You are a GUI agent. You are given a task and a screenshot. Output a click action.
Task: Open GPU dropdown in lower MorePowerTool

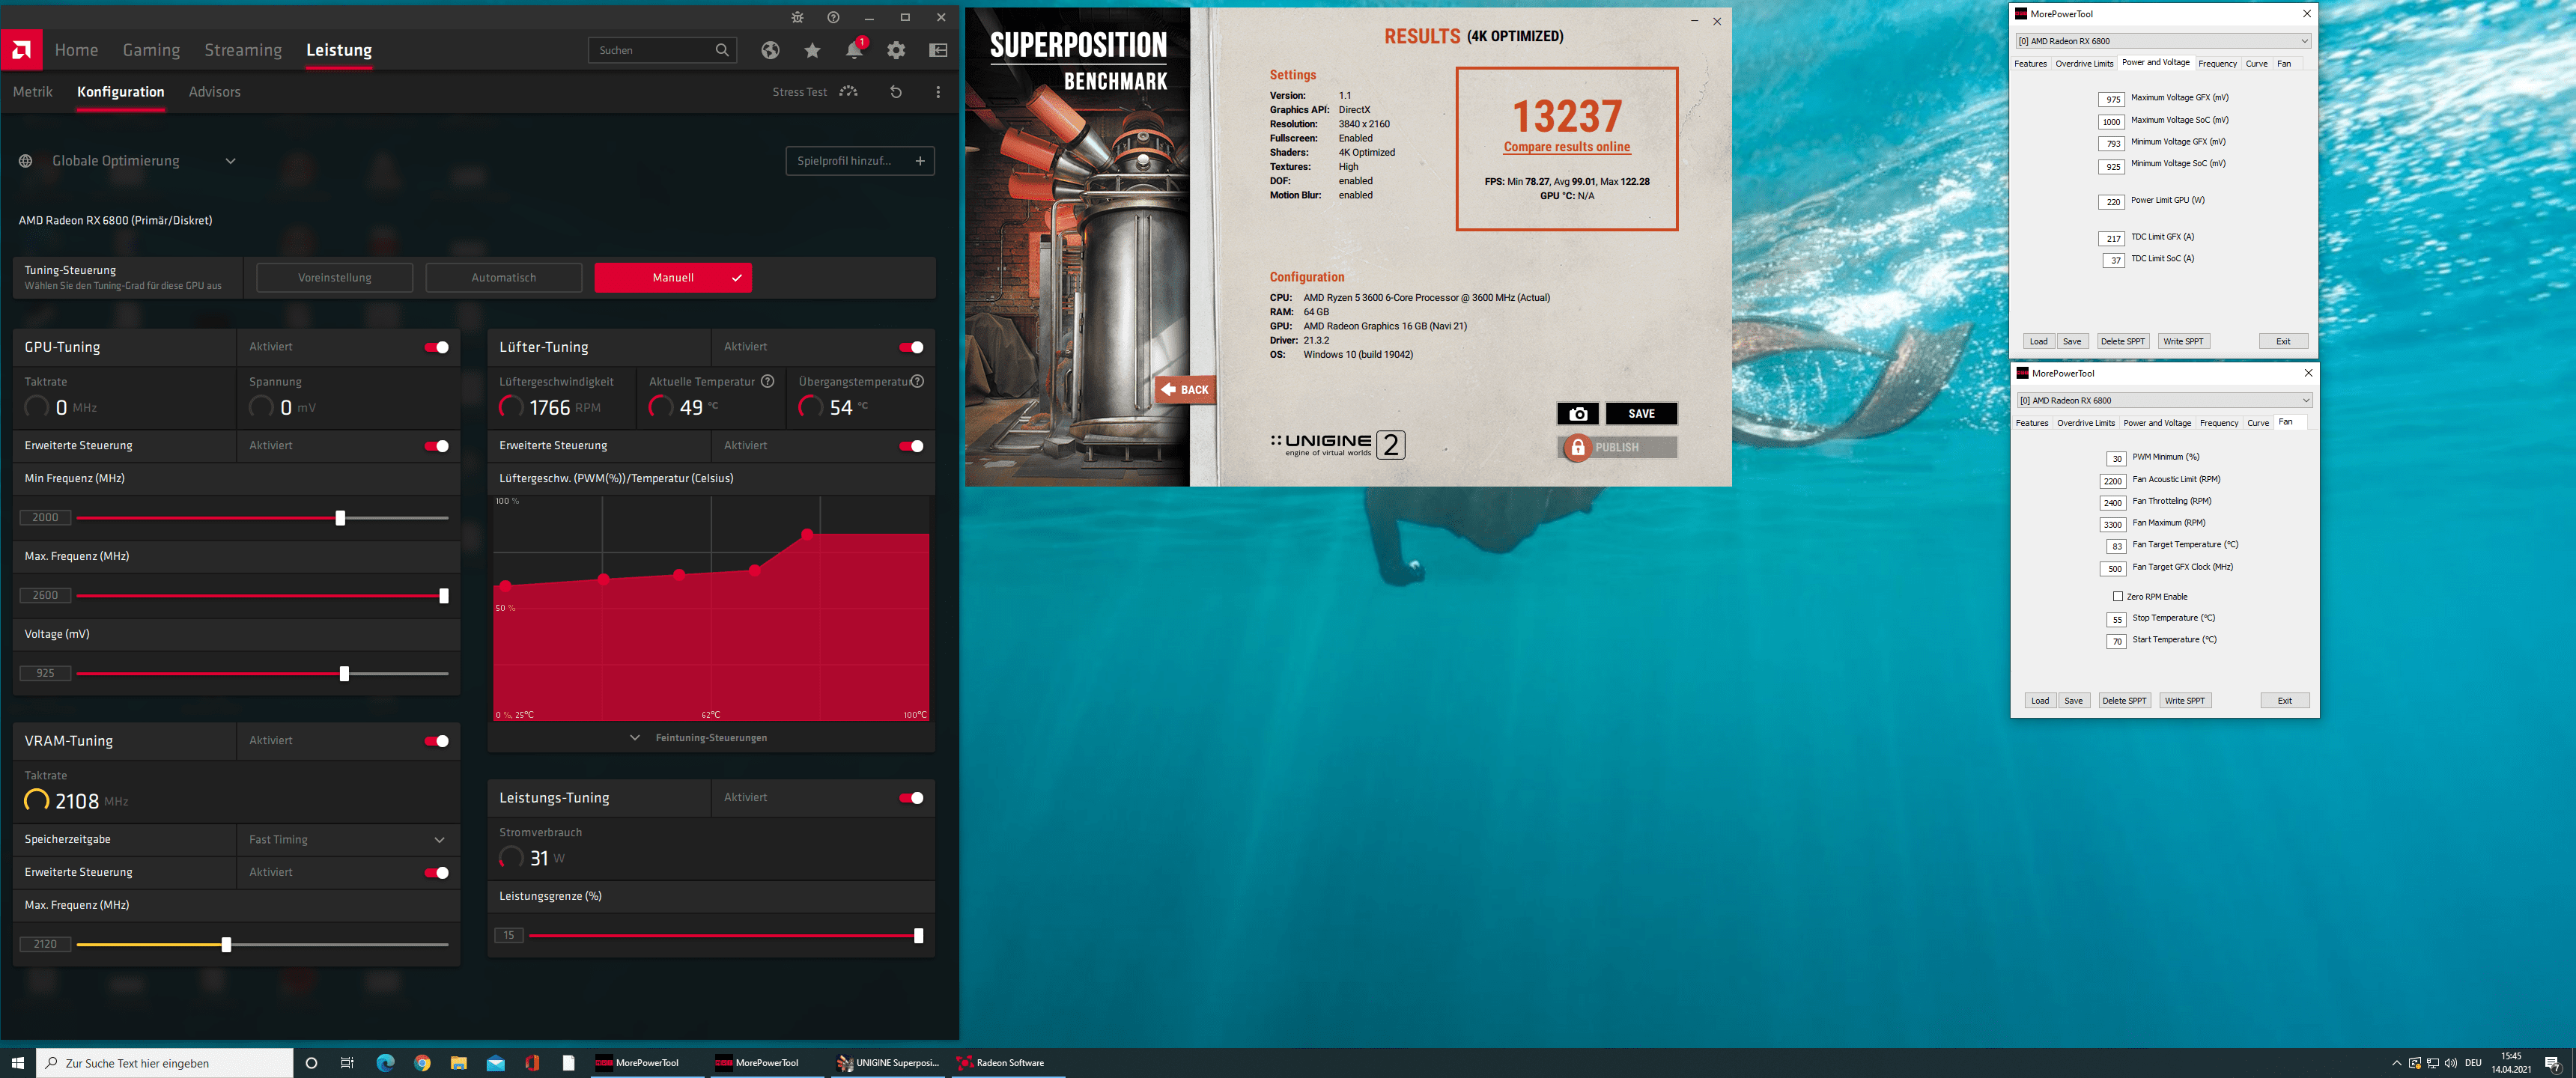(x=2164, y=400)
